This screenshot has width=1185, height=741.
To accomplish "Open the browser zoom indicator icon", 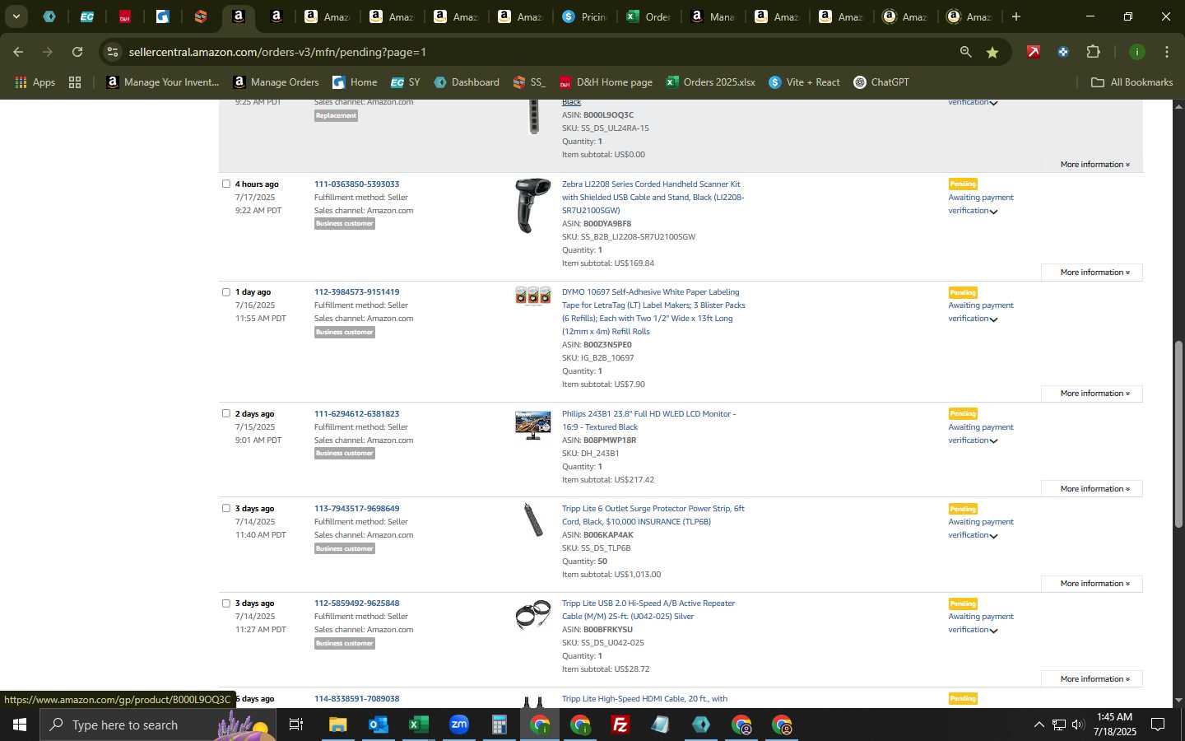I will [965, 52].
